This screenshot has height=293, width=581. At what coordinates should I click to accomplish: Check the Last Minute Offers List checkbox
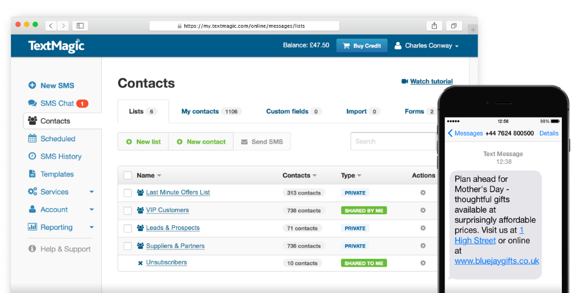point(128,193)
